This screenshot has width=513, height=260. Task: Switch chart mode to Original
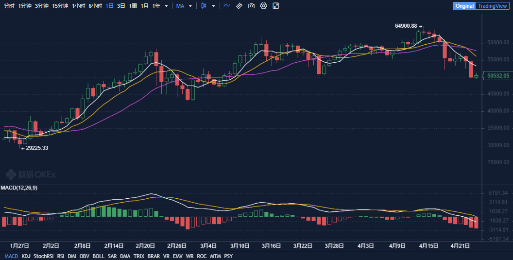click(464, 6)
